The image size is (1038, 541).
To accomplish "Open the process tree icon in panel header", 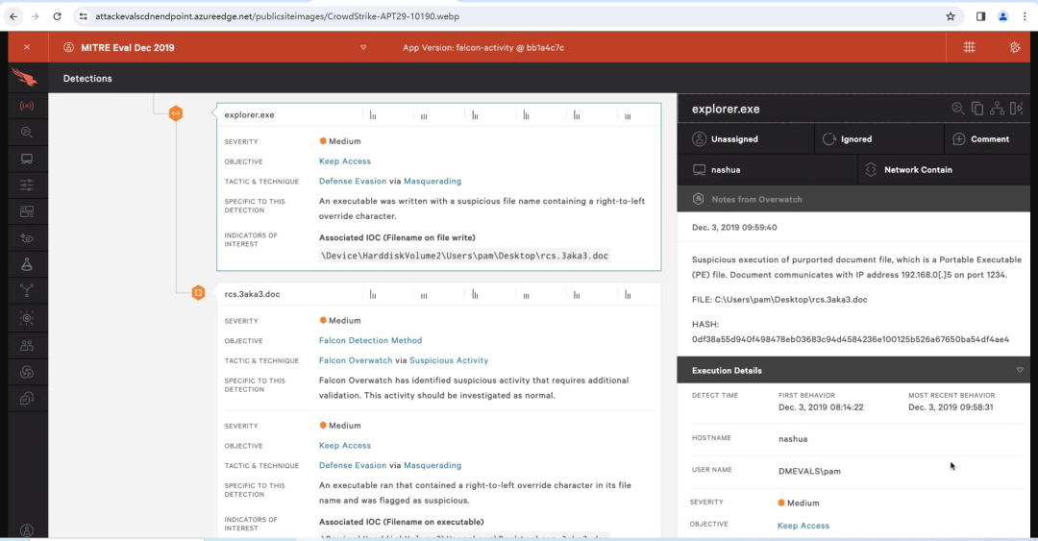I will click(997, 109).
